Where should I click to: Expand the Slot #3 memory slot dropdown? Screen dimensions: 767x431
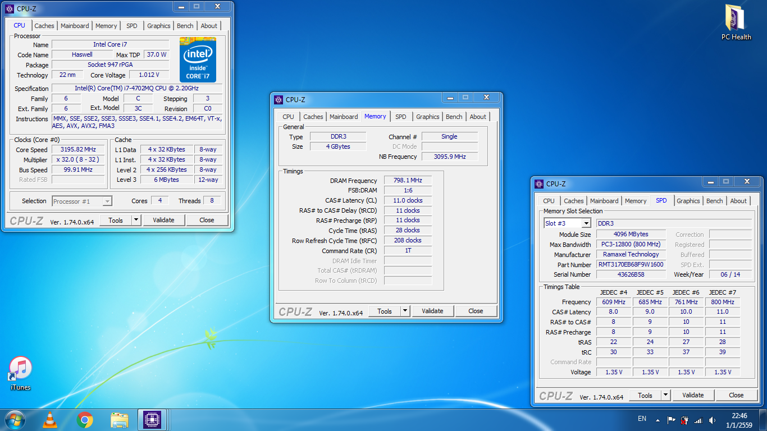(586, 223)
